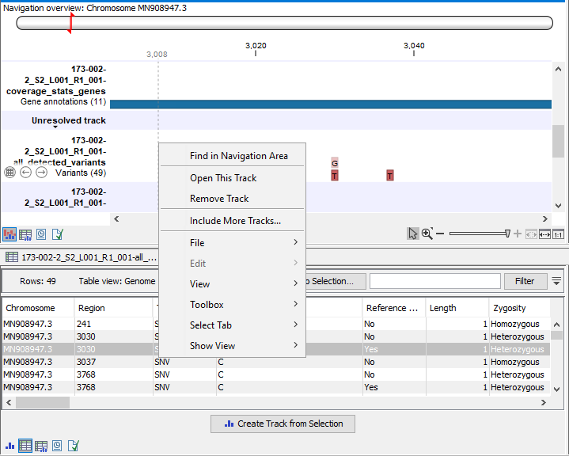The height and width of the screenshot is (456, 569).
Task: Click the minus zoom out button
Action: pos(441,234)
